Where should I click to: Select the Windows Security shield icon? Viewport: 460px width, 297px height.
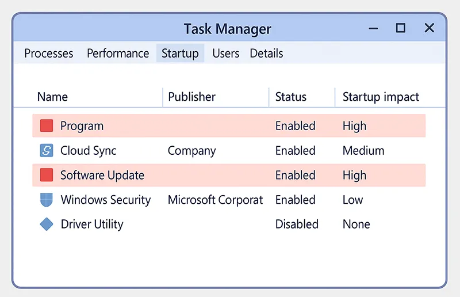[47, 200]
